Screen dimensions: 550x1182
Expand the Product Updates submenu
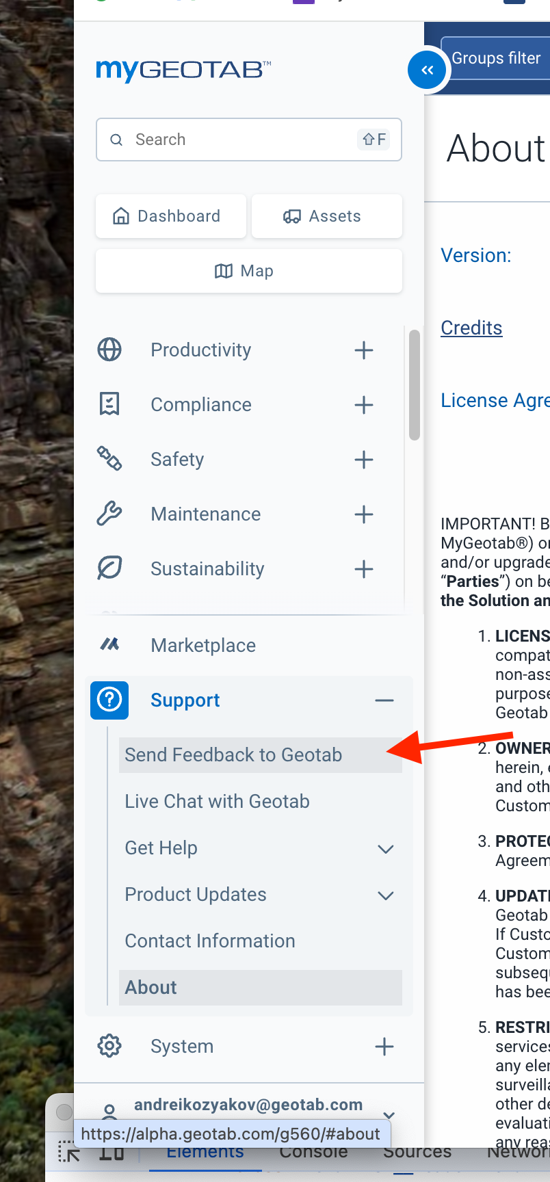385,895
